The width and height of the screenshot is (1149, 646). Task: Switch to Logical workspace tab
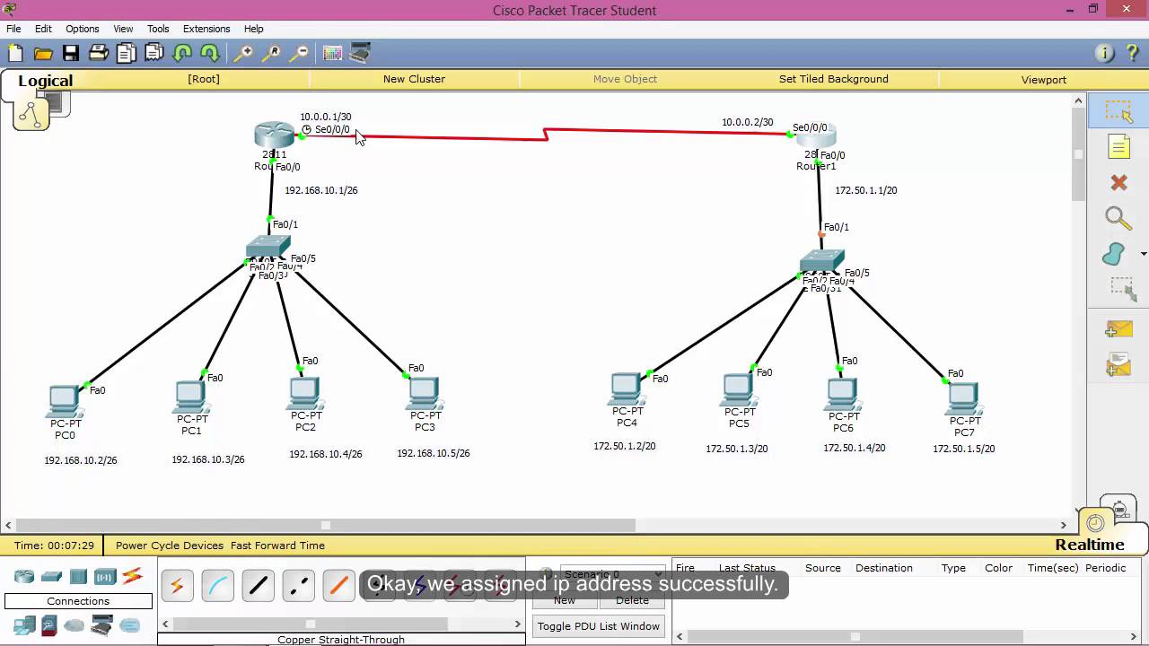[45, 81]
